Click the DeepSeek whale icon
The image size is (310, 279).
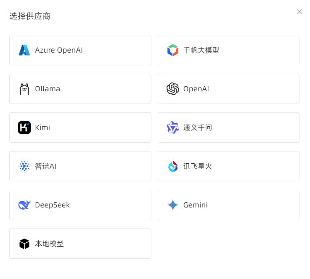(x=24, y=205)
